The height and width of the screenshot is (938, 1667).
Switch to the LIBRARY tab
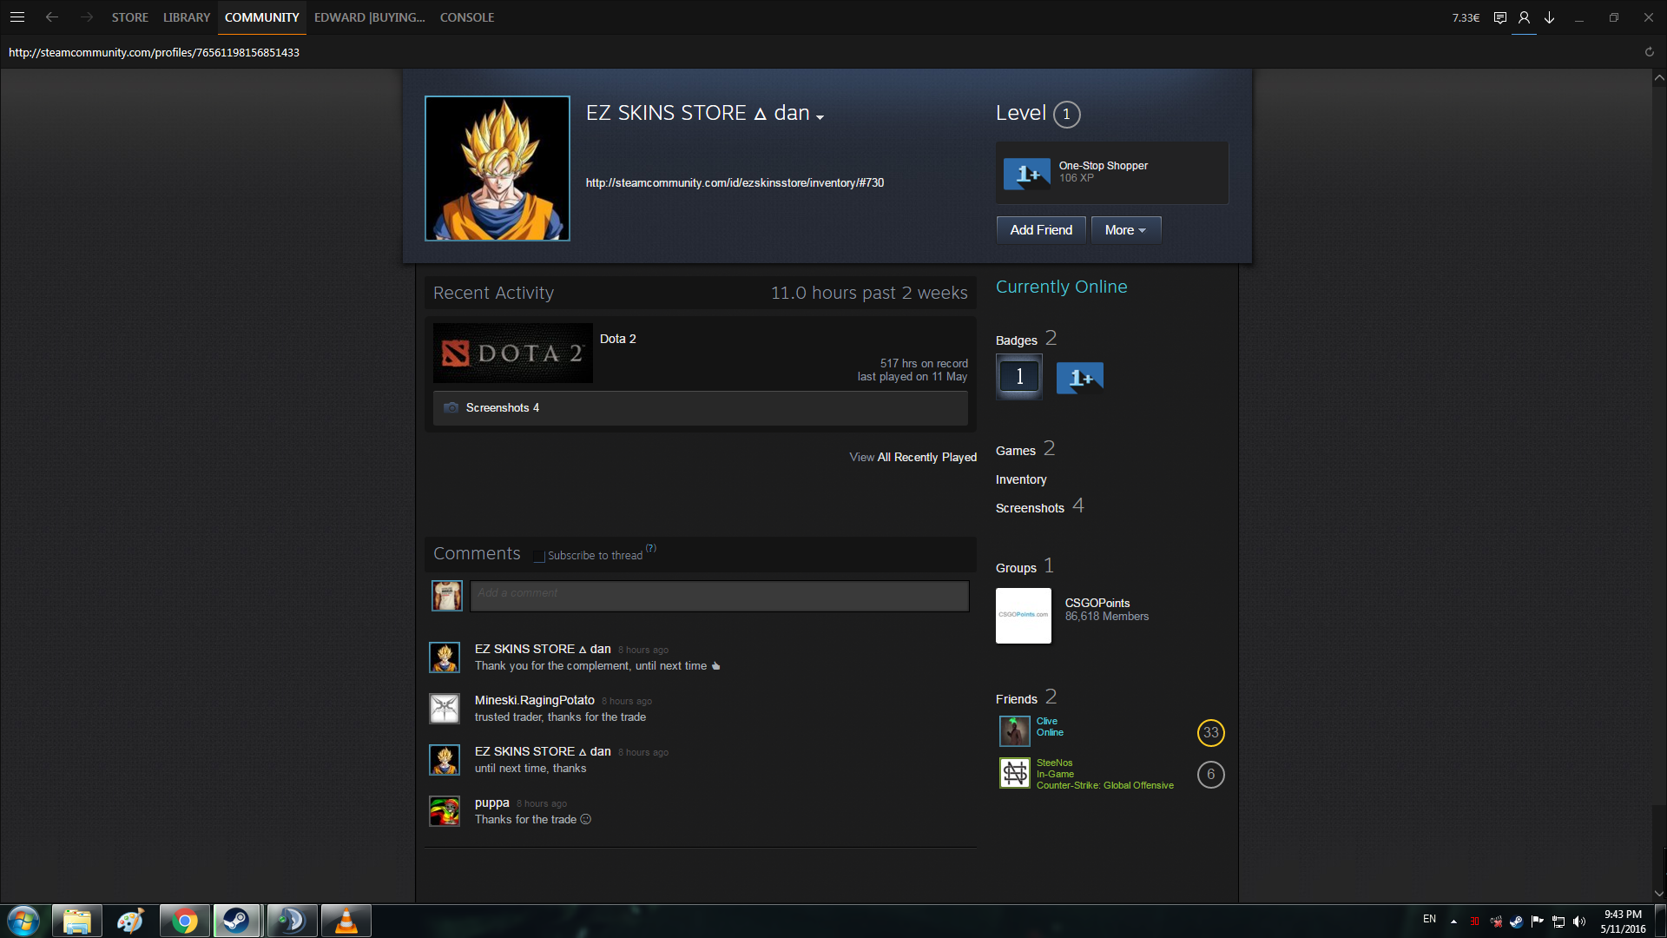tap(186, 17)
